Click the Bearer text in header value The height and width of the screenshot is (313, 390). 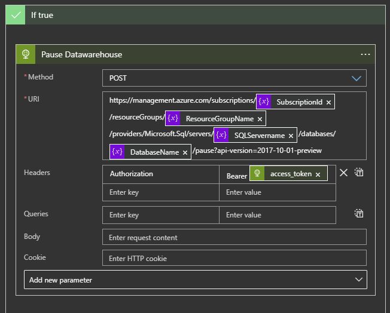coord(236,176)
